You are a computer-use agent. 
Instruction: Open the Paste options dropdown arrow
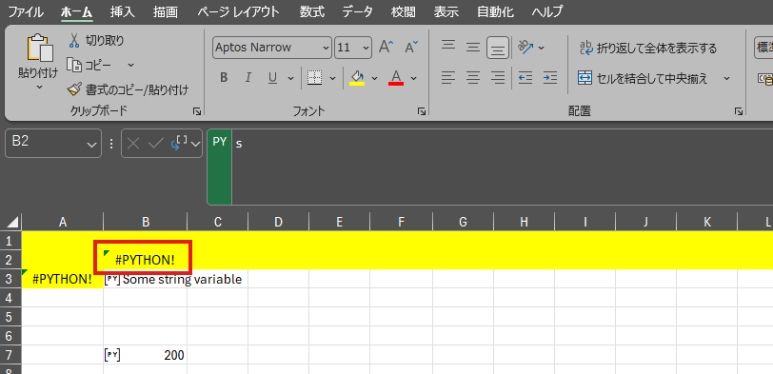(39, 87)
